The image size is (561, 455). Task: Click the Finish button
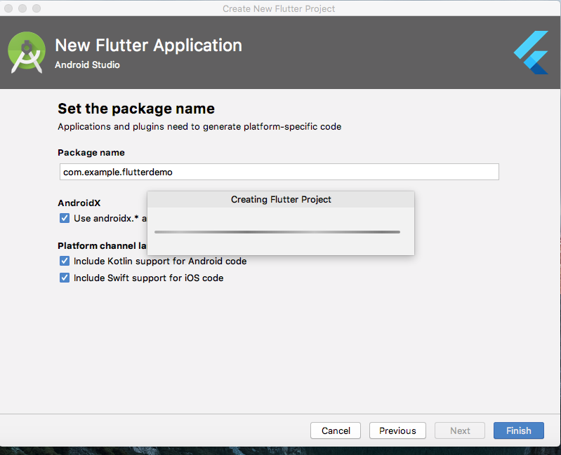519,430
